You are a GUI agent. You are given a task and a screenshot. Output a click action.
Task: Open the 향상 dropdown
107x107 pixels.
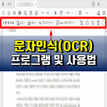point(32,23)
